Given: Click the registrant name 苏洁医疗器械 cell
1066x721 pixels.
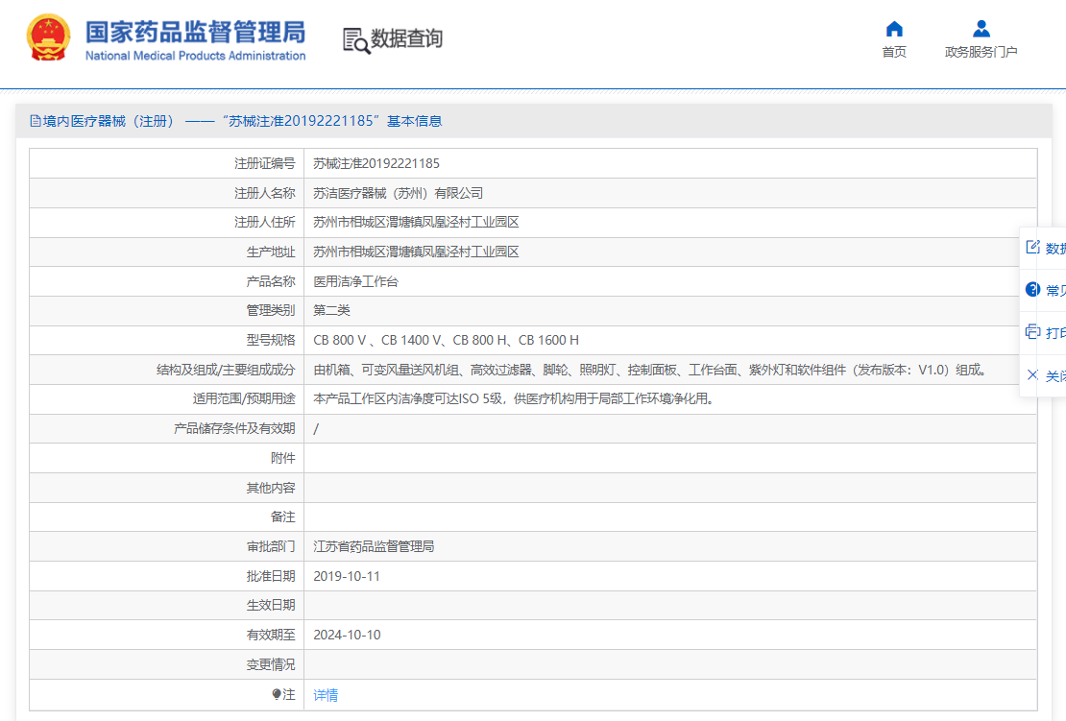Looking at the screenshot, I should [398, 193].
